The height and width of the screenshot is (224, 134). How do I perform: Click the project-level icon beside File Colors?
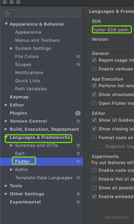pyautogui.click(x=78, y=57)
